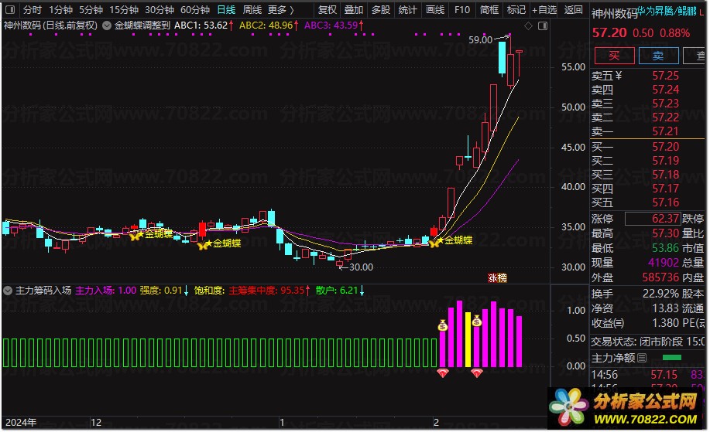Click the 12 month marker on timeline
The width and height of the screenshot is (710, 432).
[96, 423]
